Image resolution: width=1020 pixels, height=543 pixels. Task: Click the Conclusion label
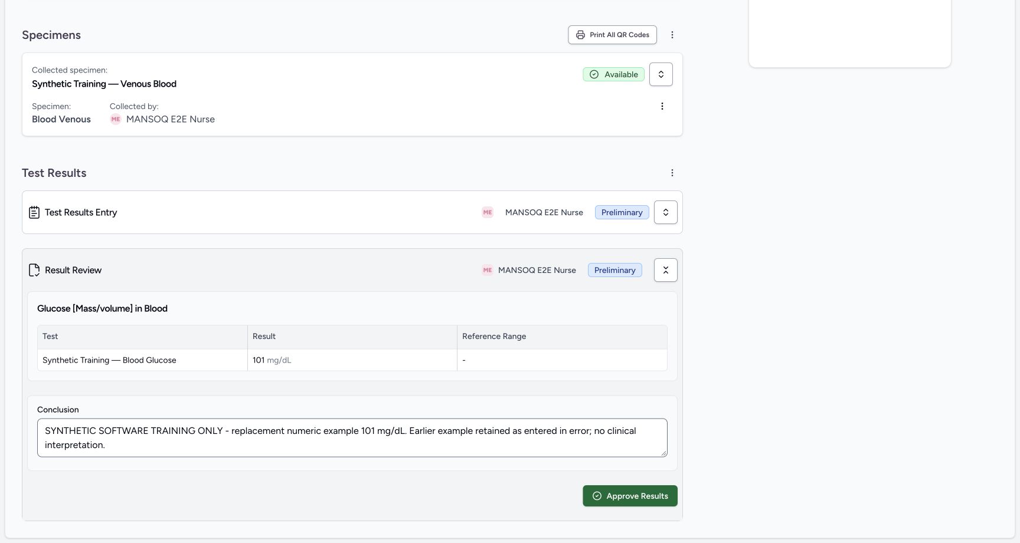pos(58,410)
